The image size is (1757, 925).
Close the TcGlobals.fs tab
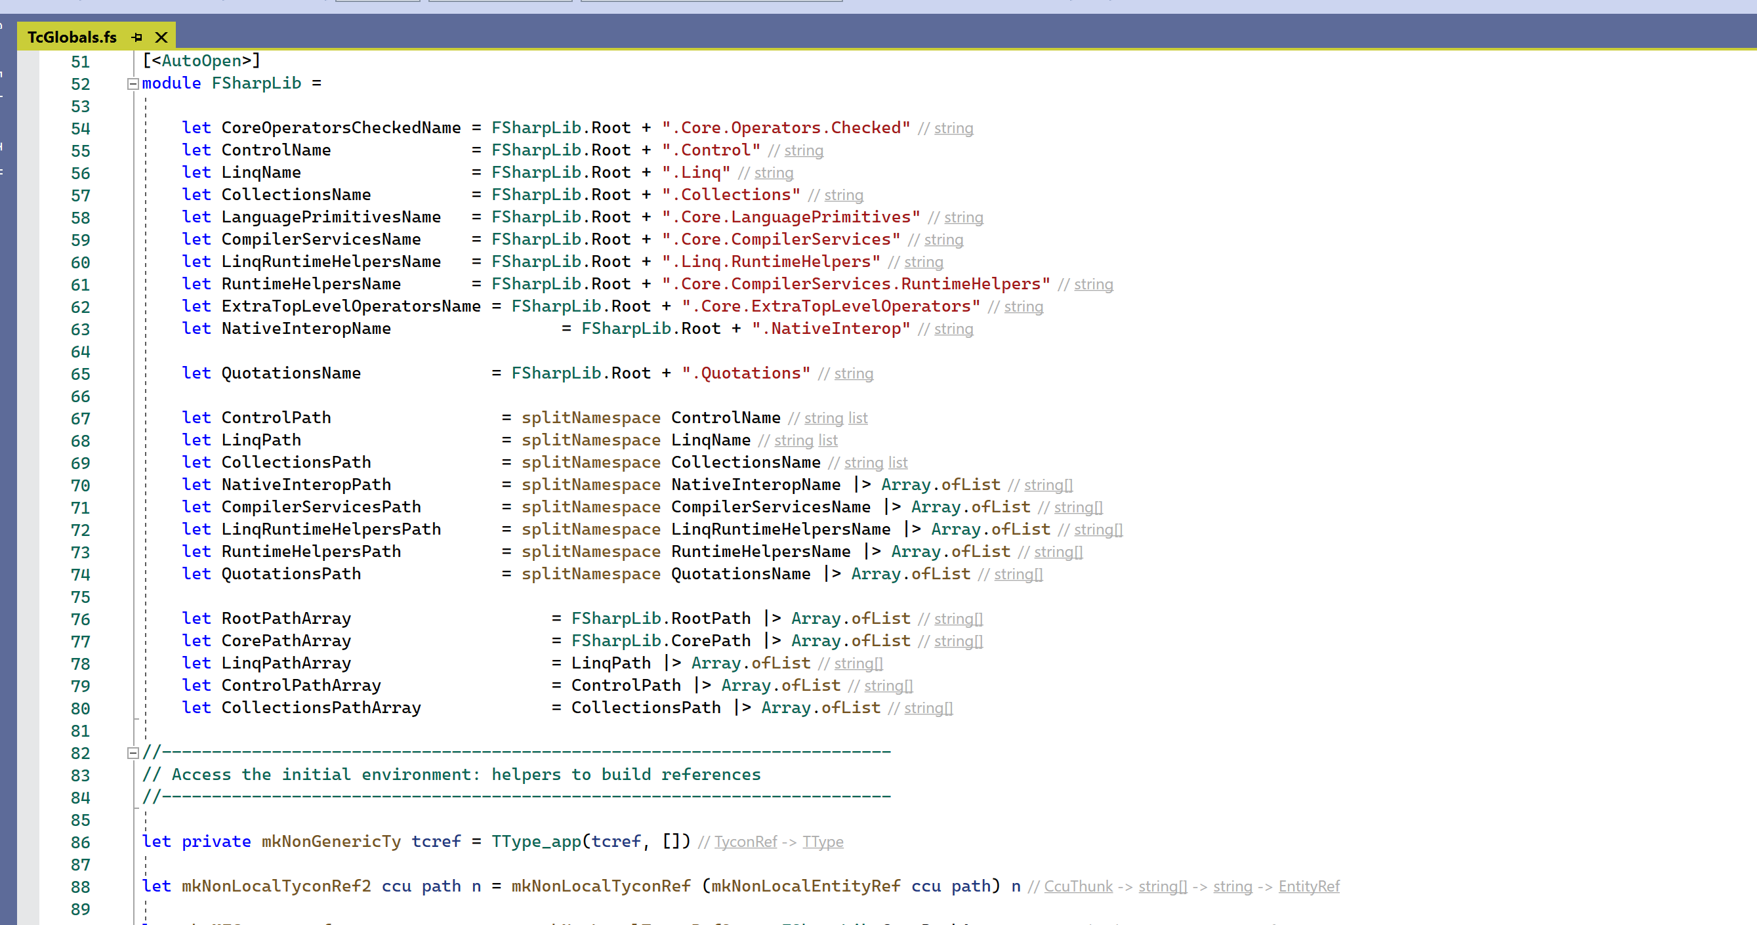161,37
